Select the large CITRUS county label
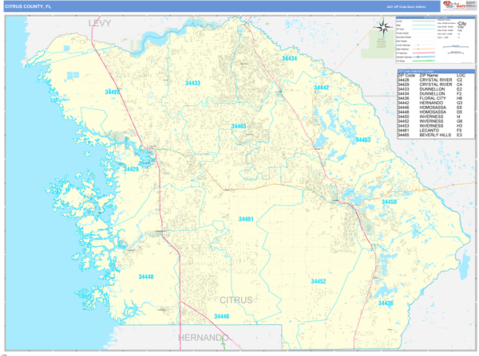 (236, 300)
